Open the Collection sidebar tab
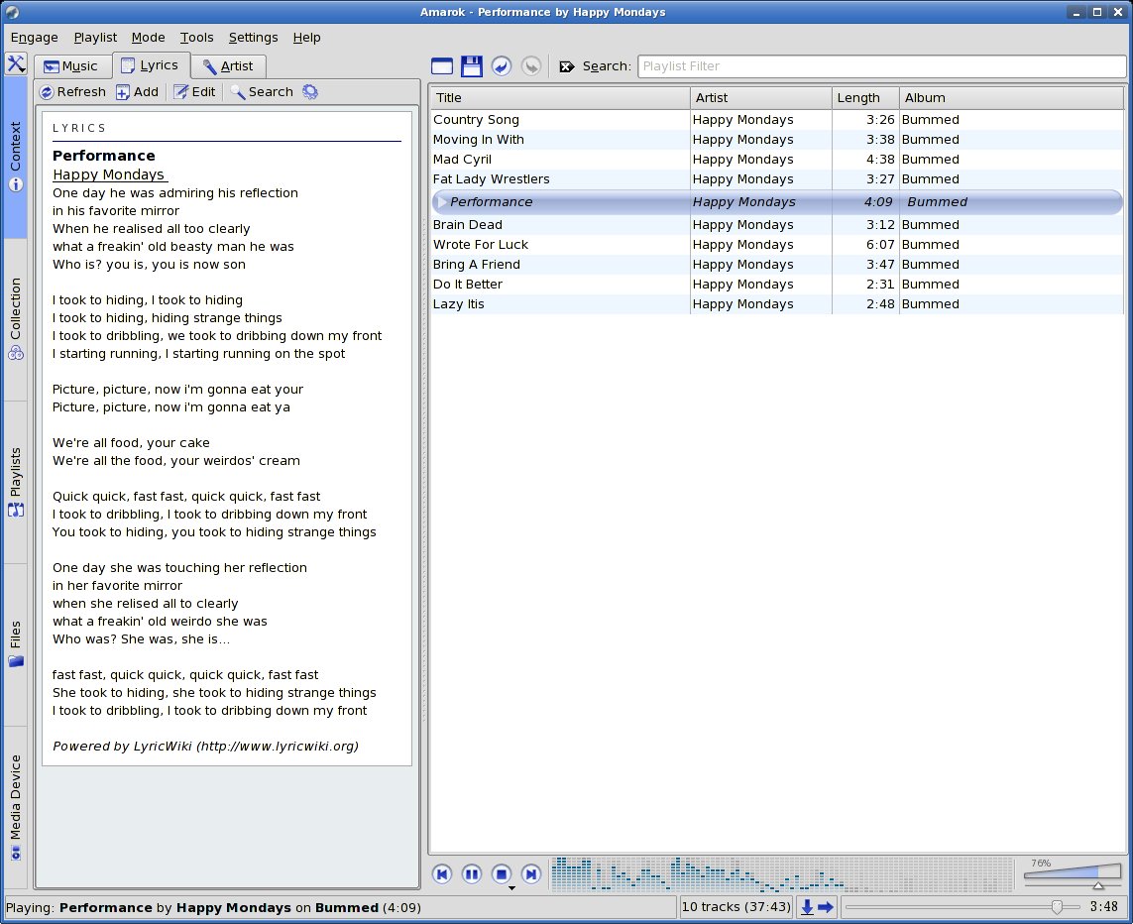1133x924 pixels. (16, 319)
